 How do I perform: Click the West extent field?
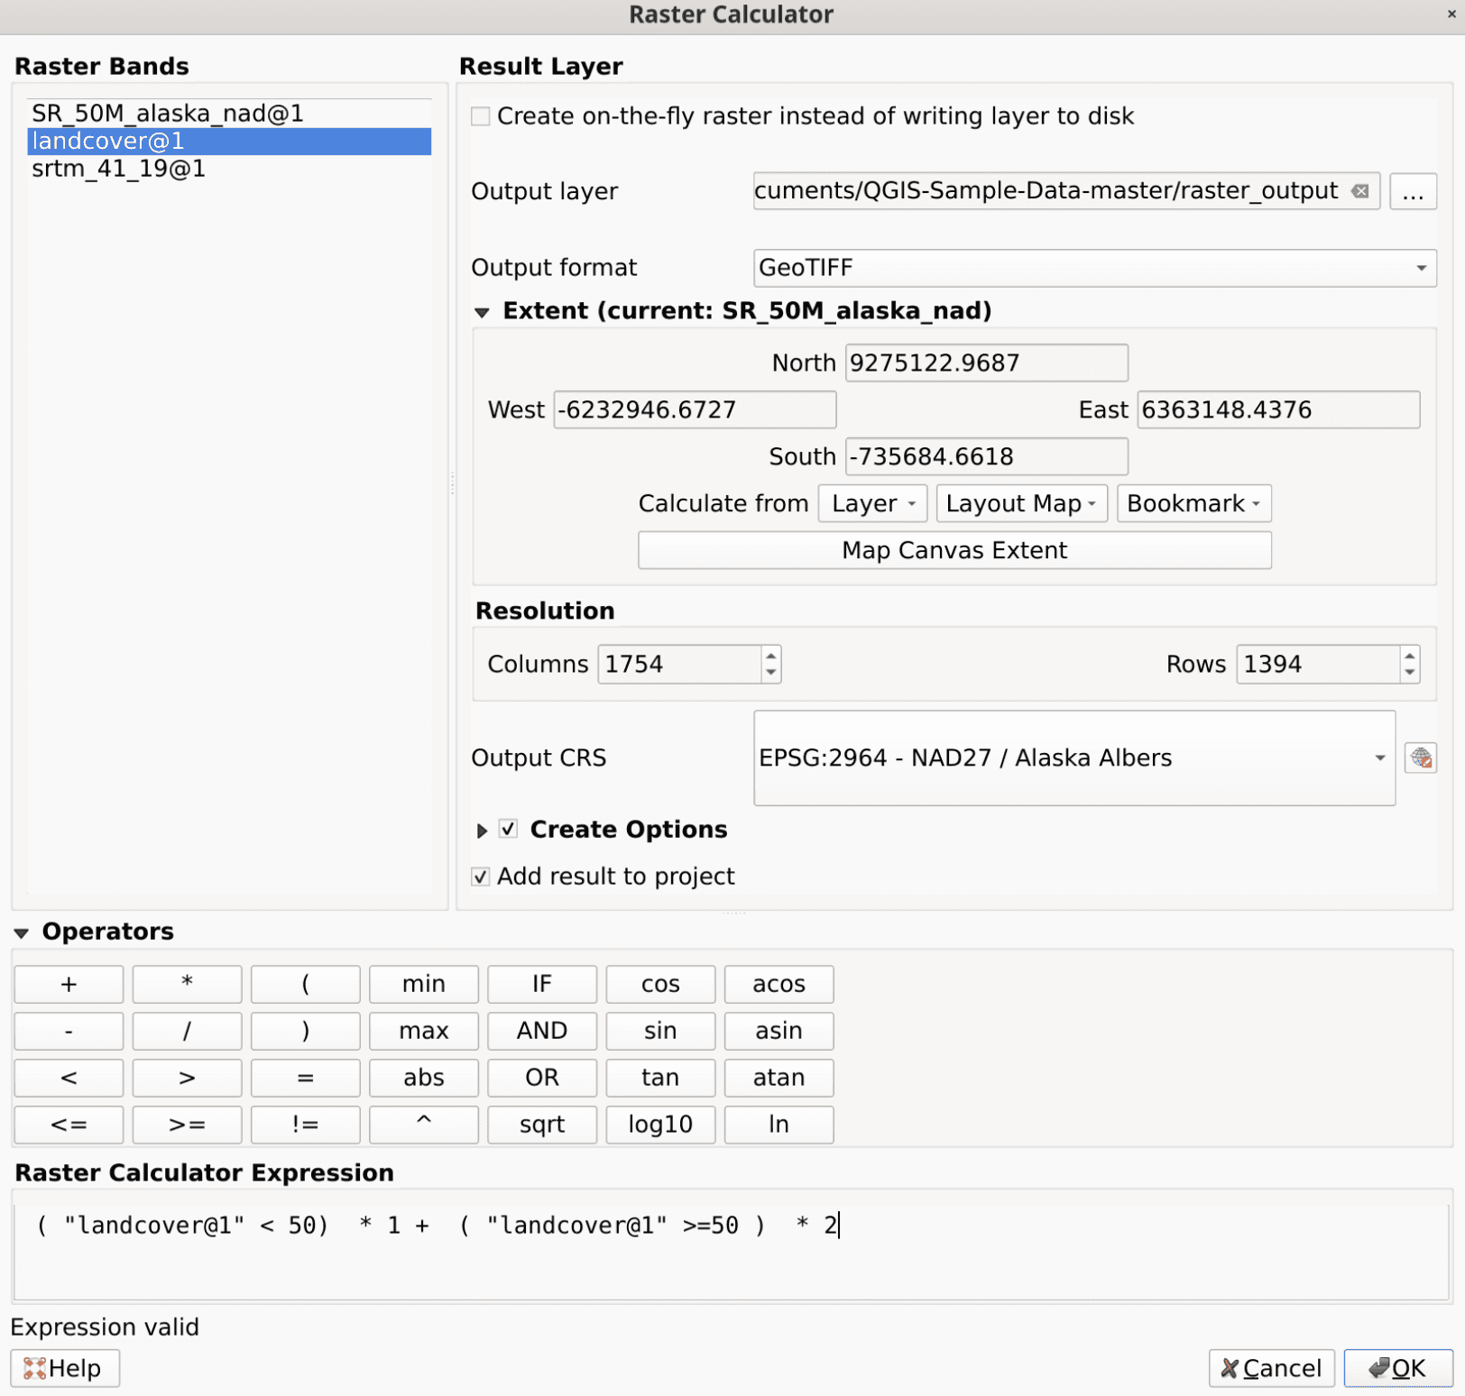click(x=695, y=409)
